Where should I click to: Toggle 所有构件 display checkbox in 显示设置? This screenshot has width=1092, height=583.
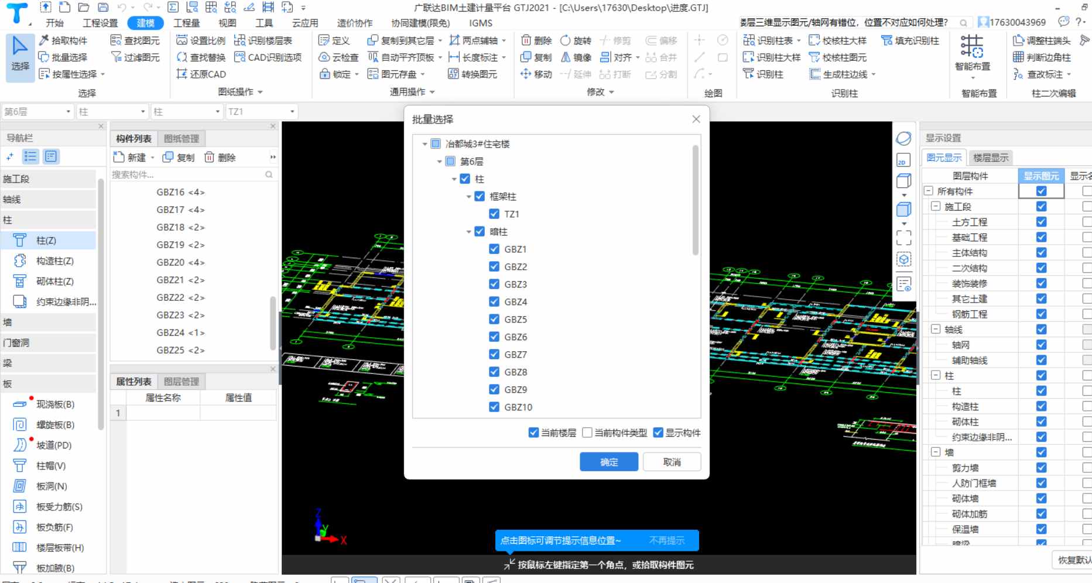pos(1041,191)
